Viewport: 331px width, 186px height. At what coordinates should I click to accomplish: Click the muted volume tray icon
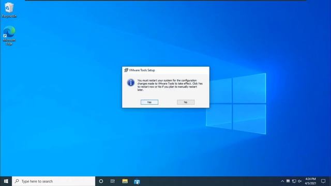(299, 181)
